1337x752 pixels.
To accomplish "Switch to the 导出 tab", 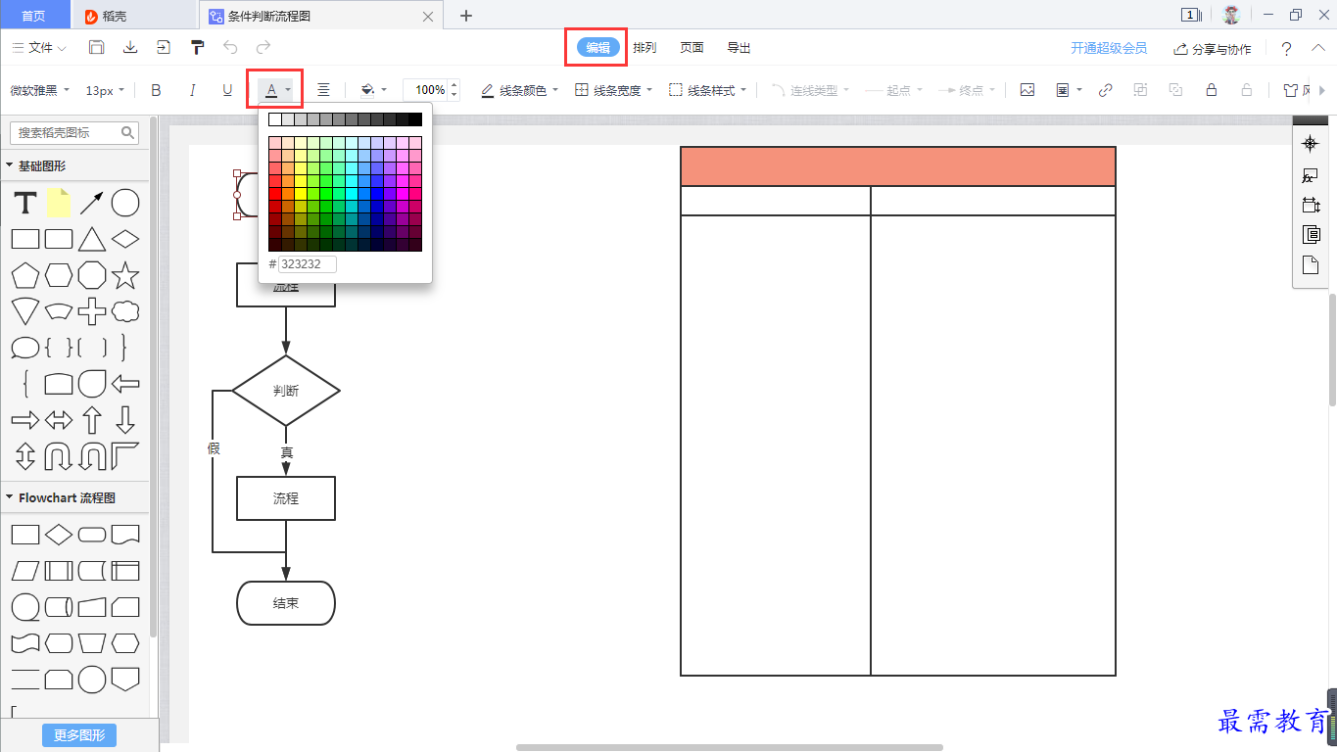I will 739,47.
